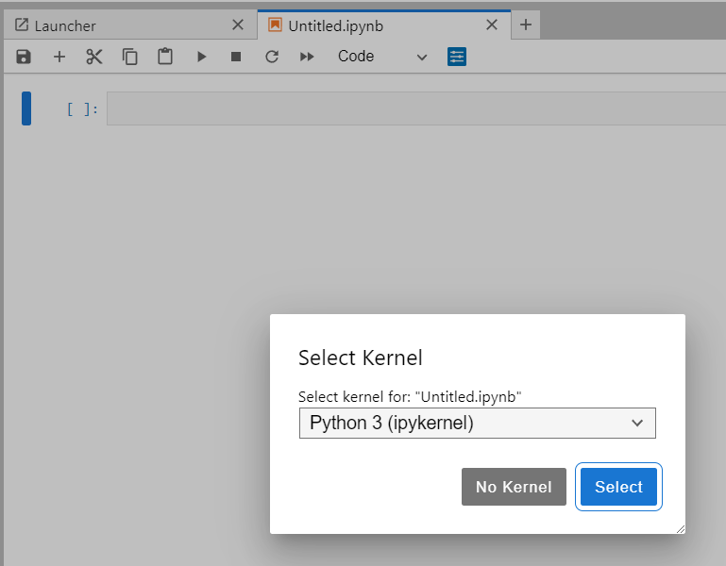Switch to the Launcher tab
726x566 pixels.
point(65,25)
